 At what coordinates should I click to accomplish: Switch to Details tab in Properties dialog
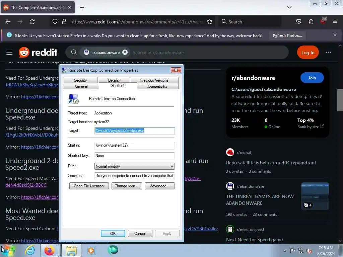113,80
